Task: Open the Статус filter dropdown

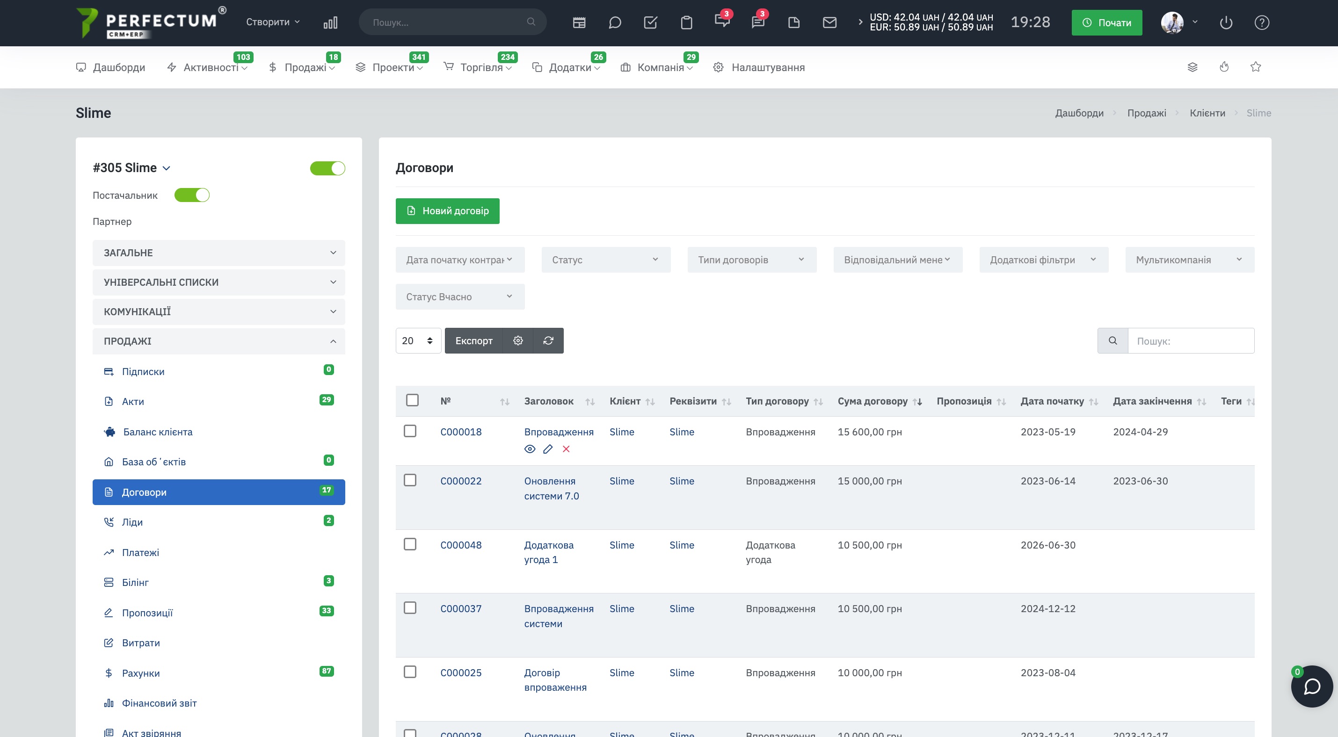Action: [x=606, y=260]
